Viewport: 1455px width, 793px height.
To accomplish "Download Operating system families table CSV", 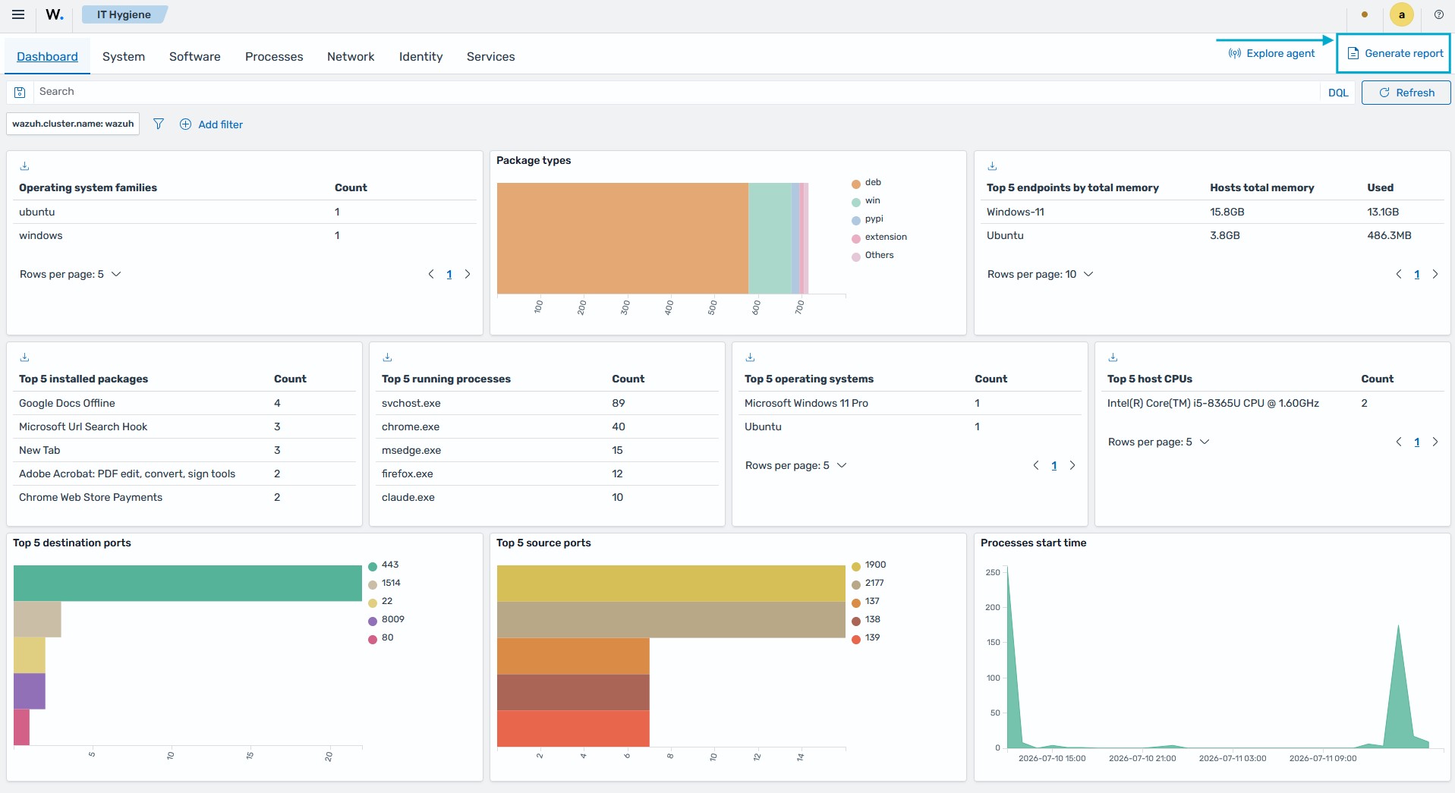I will pos(24,166).
